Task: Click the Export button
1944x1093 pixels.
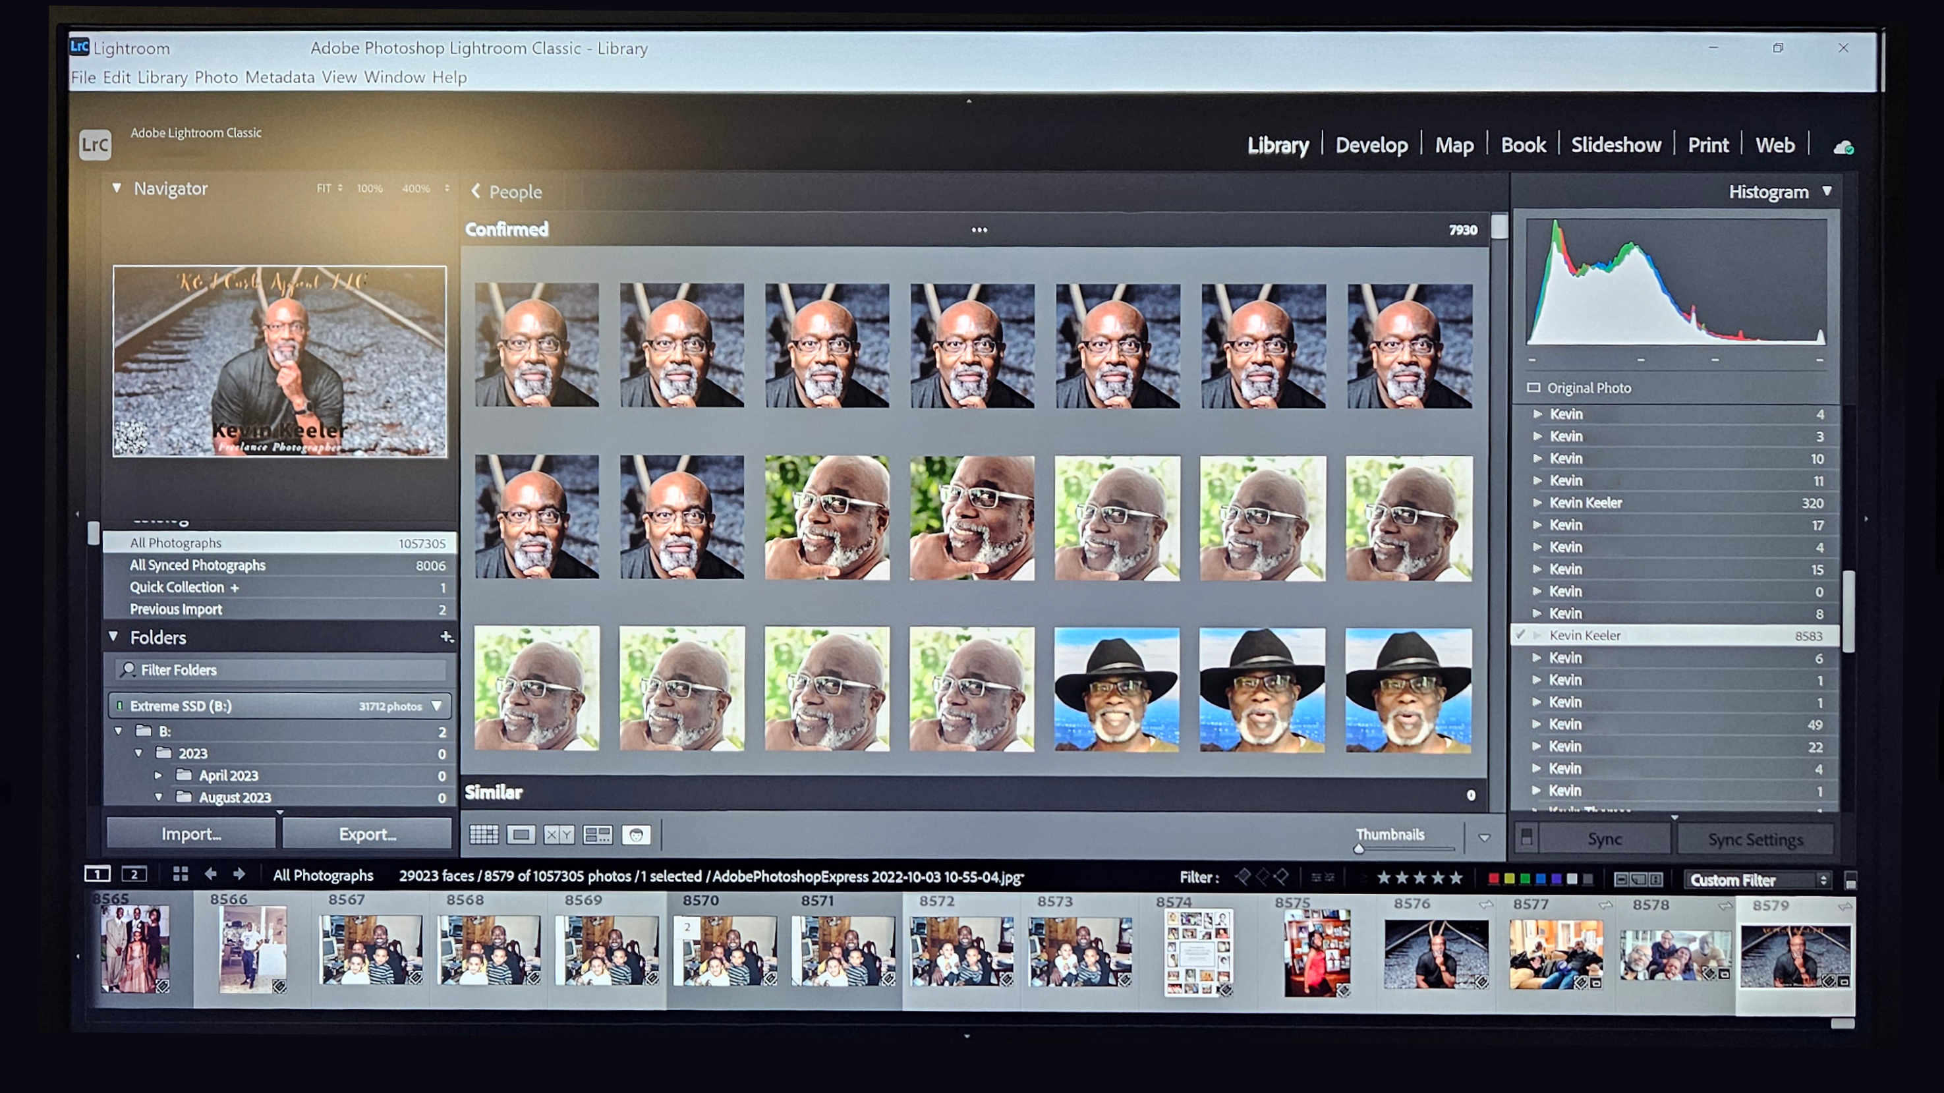Action: coord(368,834)
